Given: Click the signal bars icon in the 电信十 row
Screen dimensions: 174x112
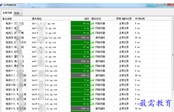Looking at the screenshot, I should (x=92, y=66).
